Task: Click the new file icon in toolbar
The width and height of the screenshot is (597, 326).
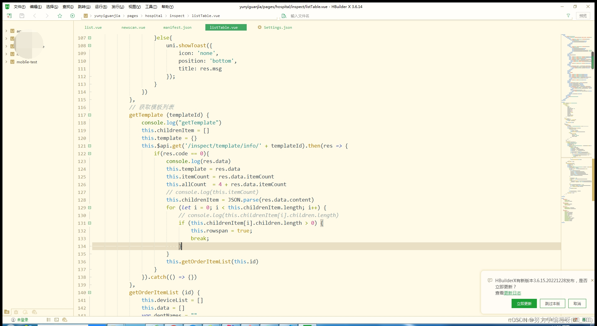Action: tap(9, 16)
